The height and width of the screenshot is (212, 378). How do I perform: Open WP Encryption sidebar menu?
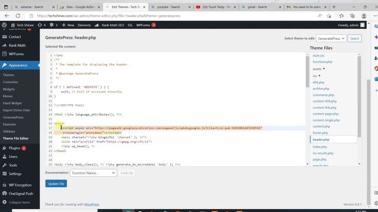tap(19, 185)
